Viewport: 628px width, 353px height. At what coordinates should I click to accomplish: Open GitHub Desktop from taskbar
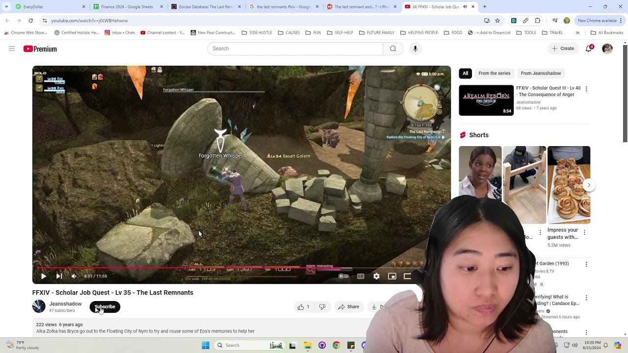pyautogui.click(x=322, y=345)
